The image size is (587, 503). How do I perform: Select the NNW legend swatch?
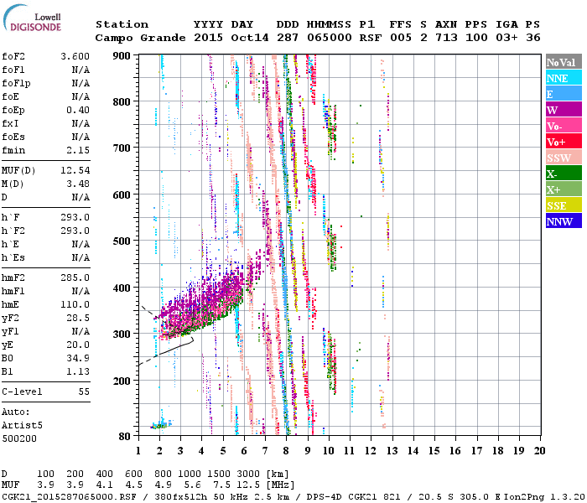pyautogui.click(x=564, y=221)
